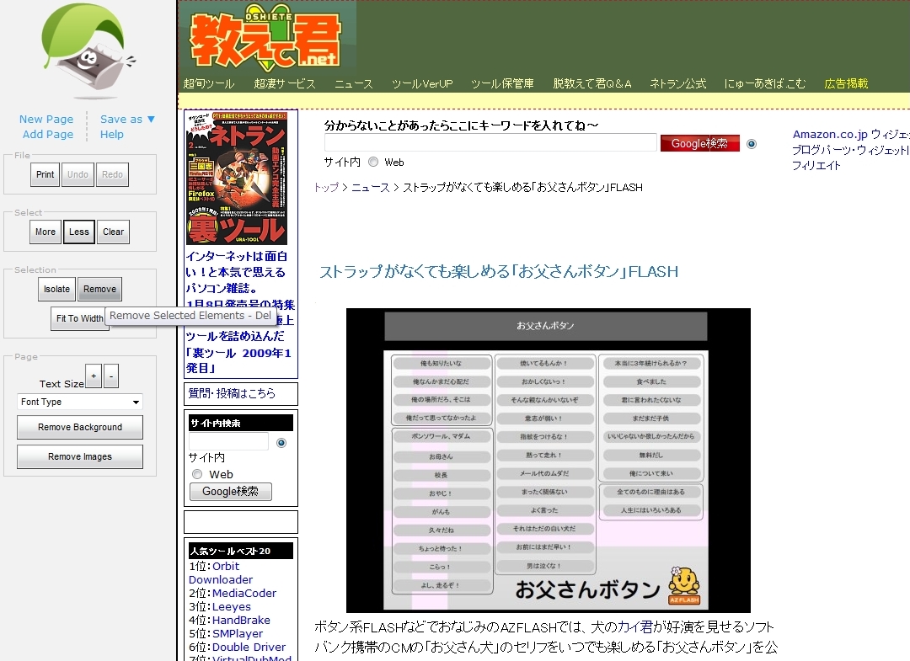Expand selection with the More button
Image resolution: width=910 pixels, height=661 pixels.
[x=45, y=232]
